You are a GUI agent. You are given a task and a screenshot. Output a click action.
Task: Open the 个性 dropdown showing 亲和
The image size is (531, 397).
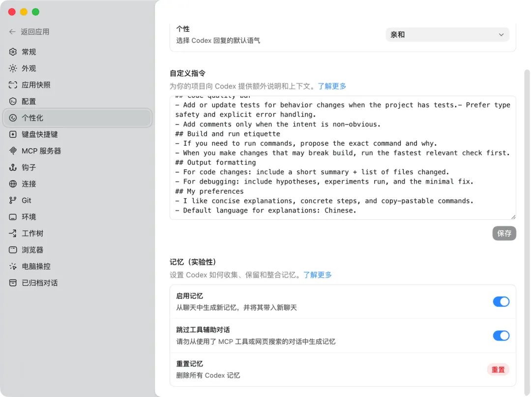447,34
